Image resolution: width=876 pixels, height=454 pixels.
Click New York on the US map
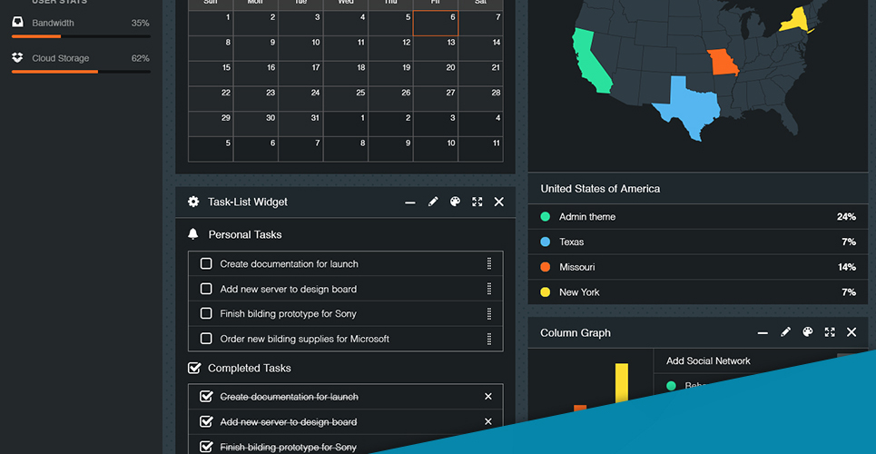coord(794,21)
